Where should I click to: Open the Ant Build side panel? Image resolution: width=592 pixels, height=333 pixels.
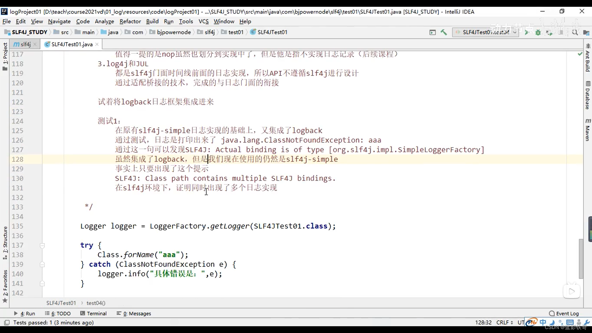pos(588,58)
